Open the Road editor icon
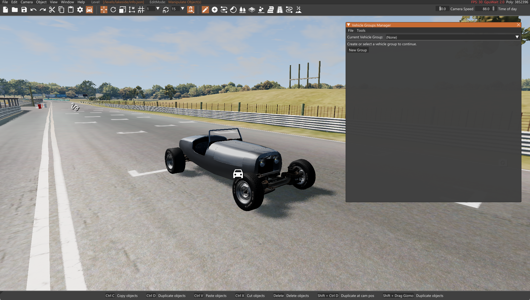 280,10
